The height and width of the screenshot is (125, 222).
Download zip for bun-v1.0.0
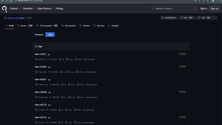[x=62, y=72]
